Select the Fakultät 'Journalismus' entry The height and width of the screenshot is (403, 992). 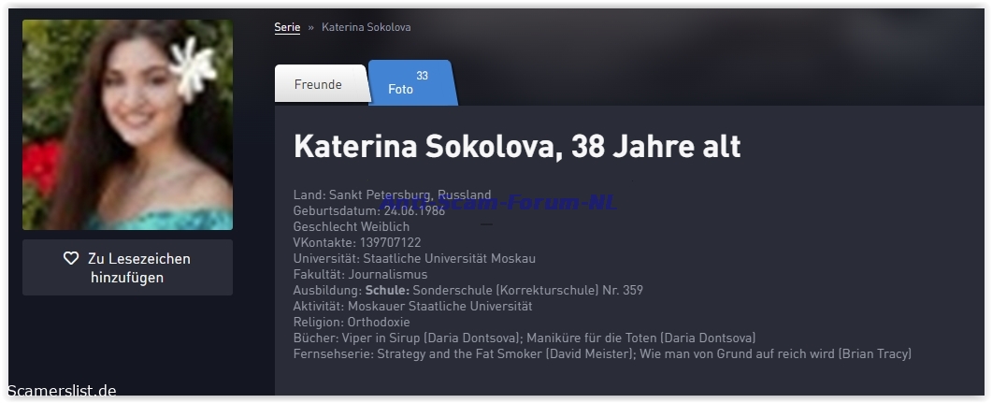[387, 274]
